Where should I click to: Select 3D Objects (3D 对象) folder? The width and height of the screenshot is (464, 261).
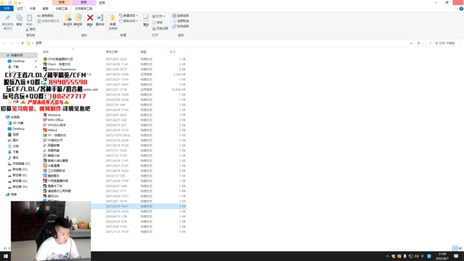18,123
